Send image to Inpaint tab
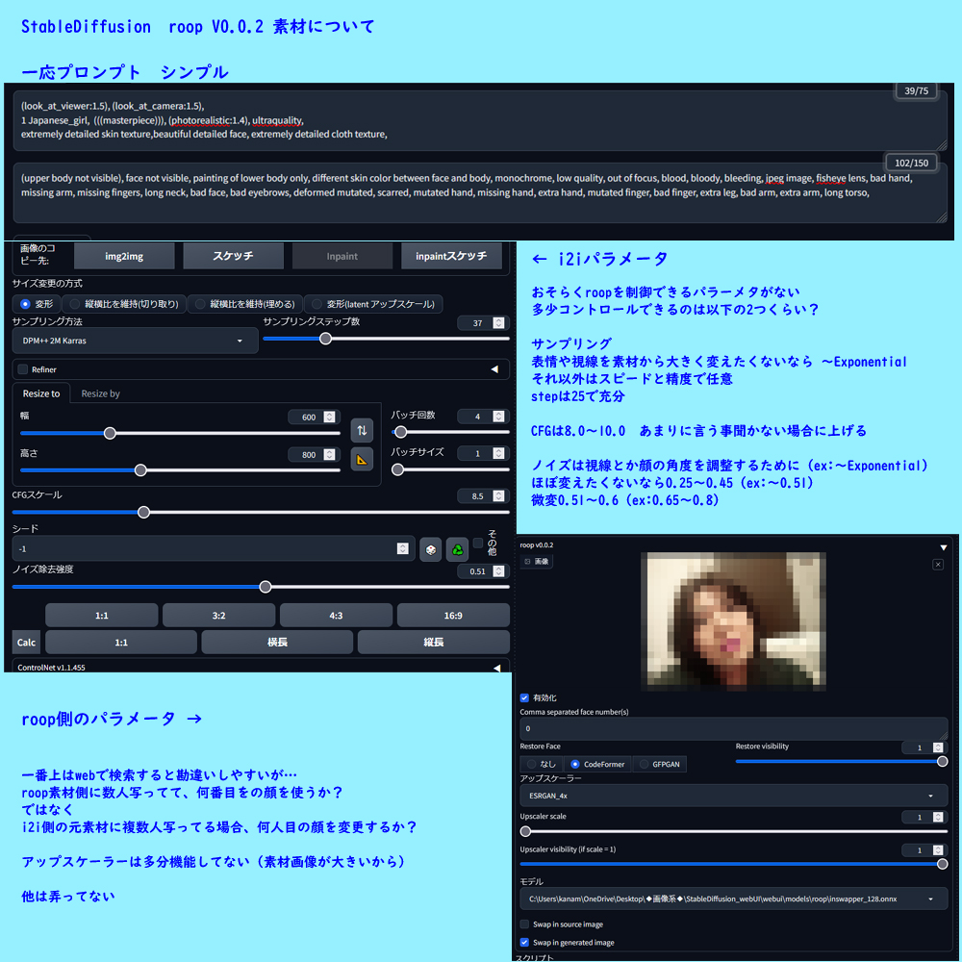Viewport: 962px width, 962px height. click(x=342, y=256)
